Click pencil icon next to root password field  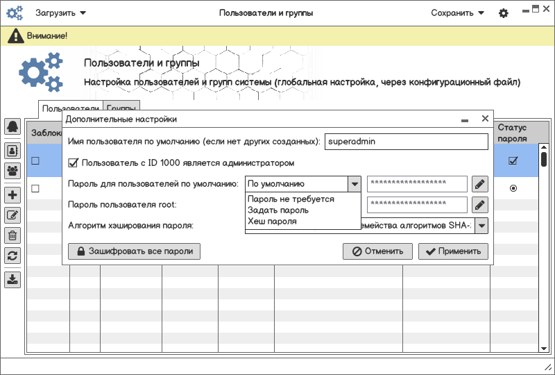click(479, 205)
